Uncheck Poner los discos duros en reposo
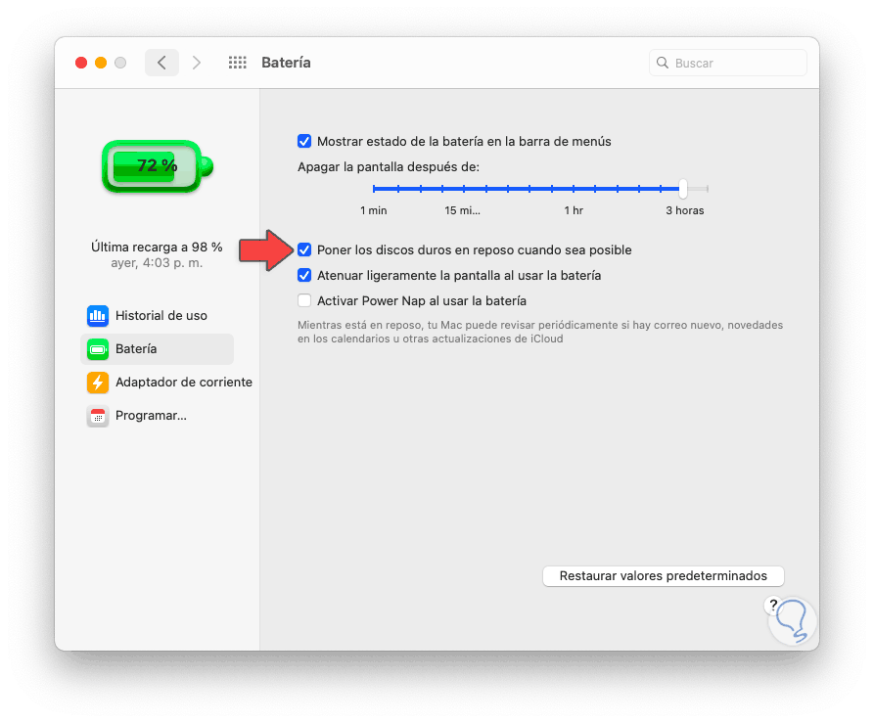 click(304, 250)
